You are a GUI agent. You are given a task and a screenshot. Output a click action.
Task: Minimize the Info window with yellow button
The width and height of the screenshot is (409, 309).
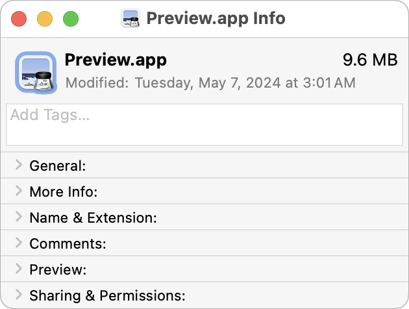click(45, 19)
